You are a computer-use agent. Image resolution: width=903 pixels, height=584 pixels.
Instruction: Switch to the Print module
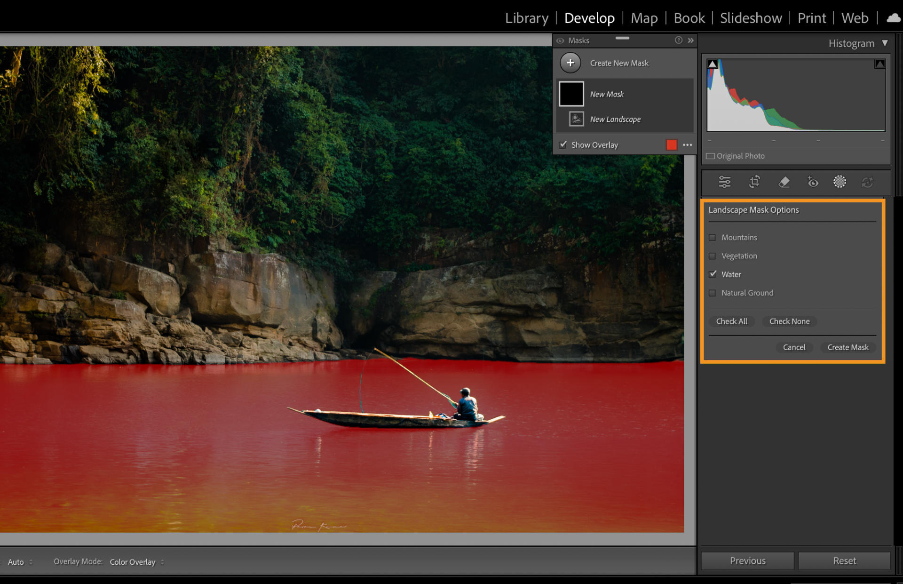click(811, 18)
